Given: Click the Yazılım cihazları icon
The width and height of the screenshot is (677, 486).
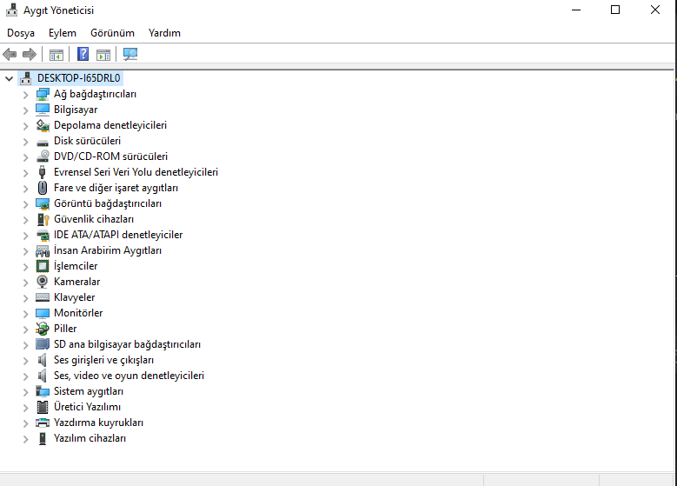Looking at the screenshot, I should tap(43, 438).
